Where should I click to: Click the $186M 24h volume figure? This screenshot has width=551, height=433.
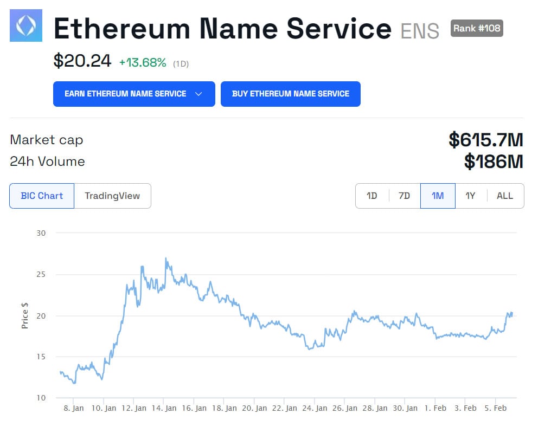(494, 161)
